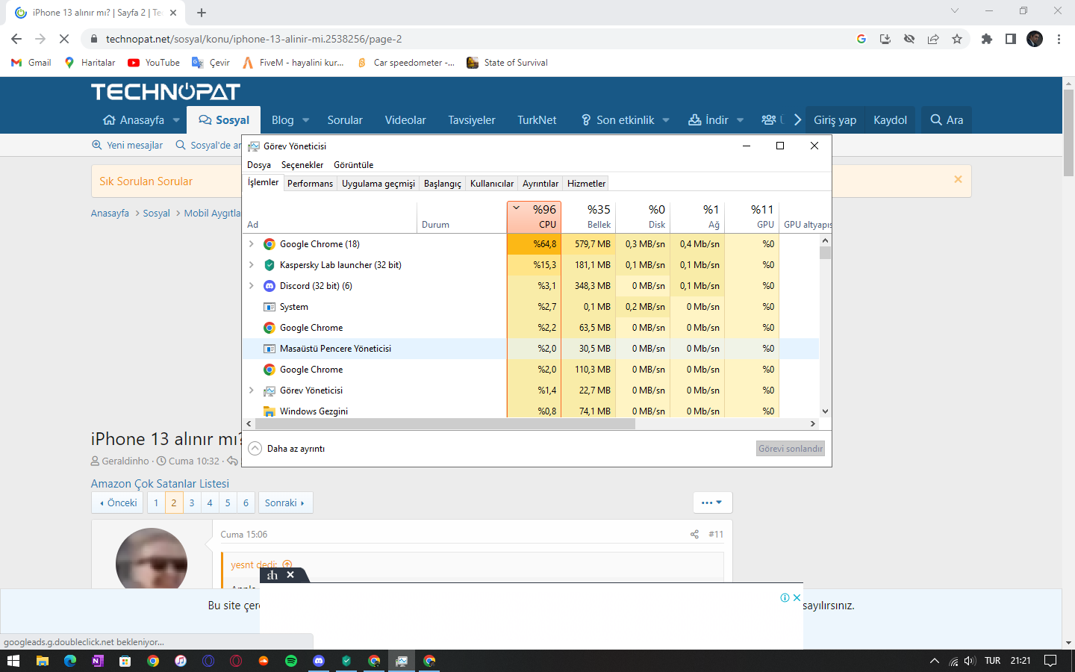
Task: Open the Windows Start menu
Action: 13,661
